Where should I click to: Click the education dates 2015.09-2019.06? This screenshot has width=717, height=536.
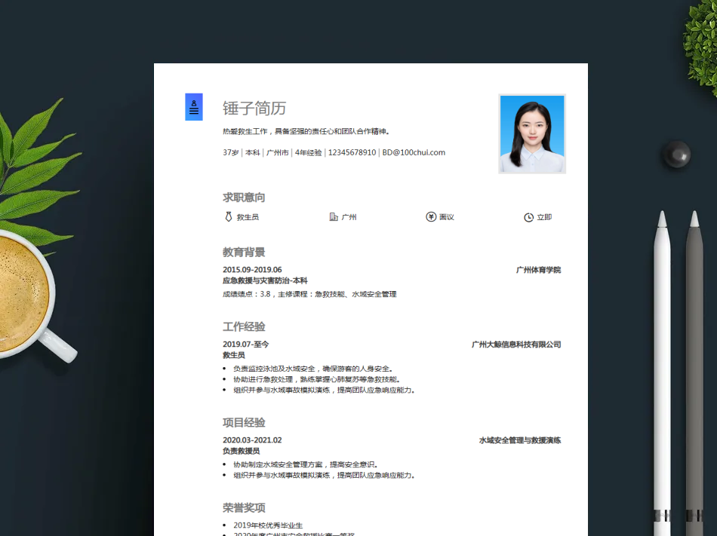[x=252, y=270]
